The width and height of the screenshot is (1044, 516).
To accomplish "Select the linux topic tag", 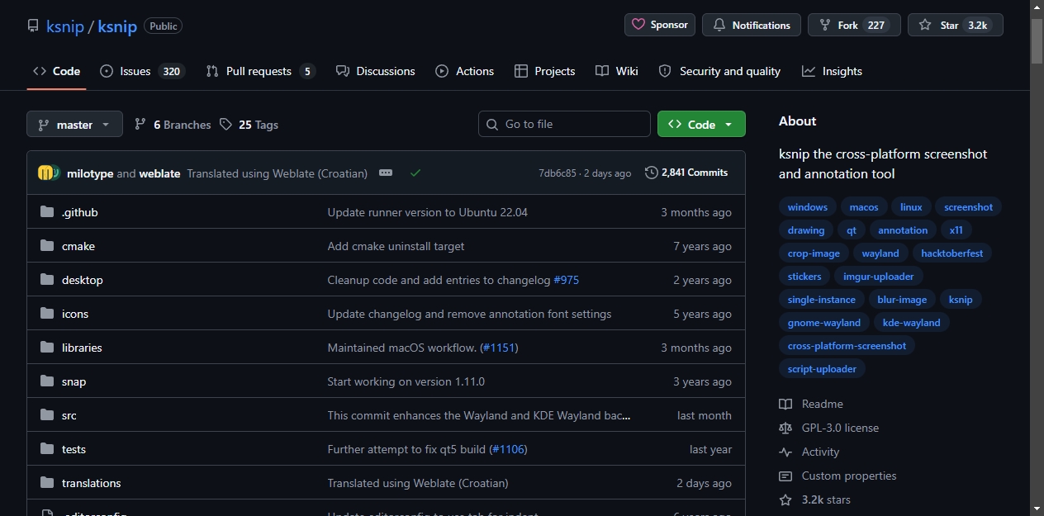I will click(912, 207).
